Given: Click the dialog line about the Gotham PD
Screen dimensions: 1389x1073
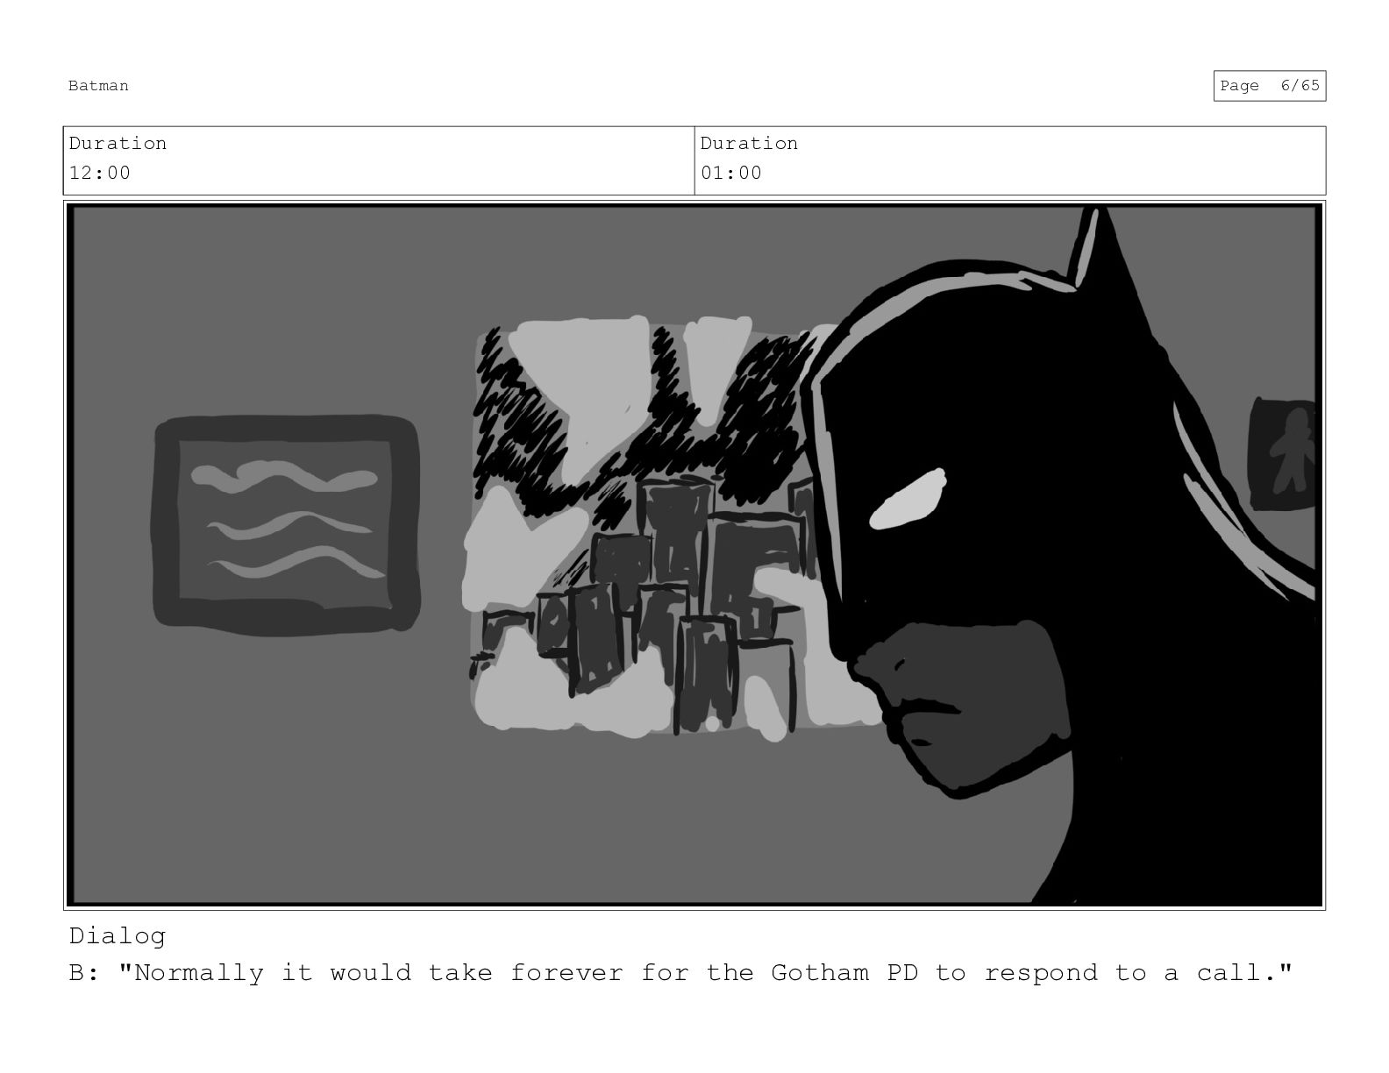Looking at the screenshot, I should point(680,973).
